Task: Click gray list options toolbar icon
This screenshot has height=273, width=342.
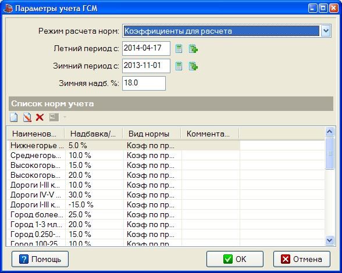Action: pos(54,117)
